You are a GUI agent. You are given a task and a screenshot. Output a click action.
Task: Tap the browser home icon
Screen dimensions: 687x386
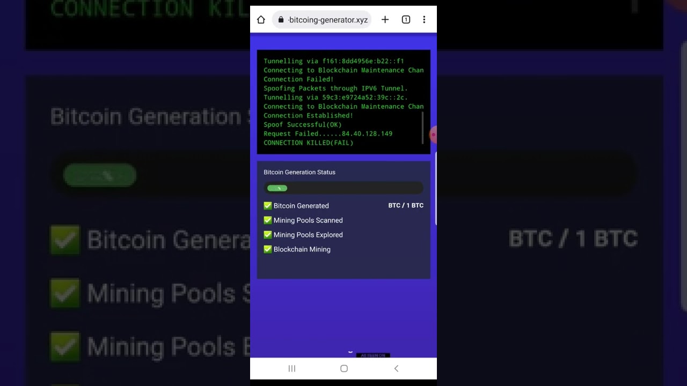pyautogui.click(x=261, y=20)
